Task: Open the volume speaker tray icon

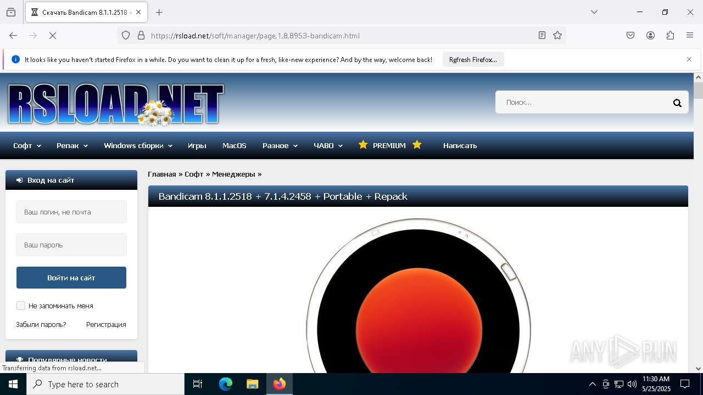Action: pyautogui.click(x=632, y=384)
